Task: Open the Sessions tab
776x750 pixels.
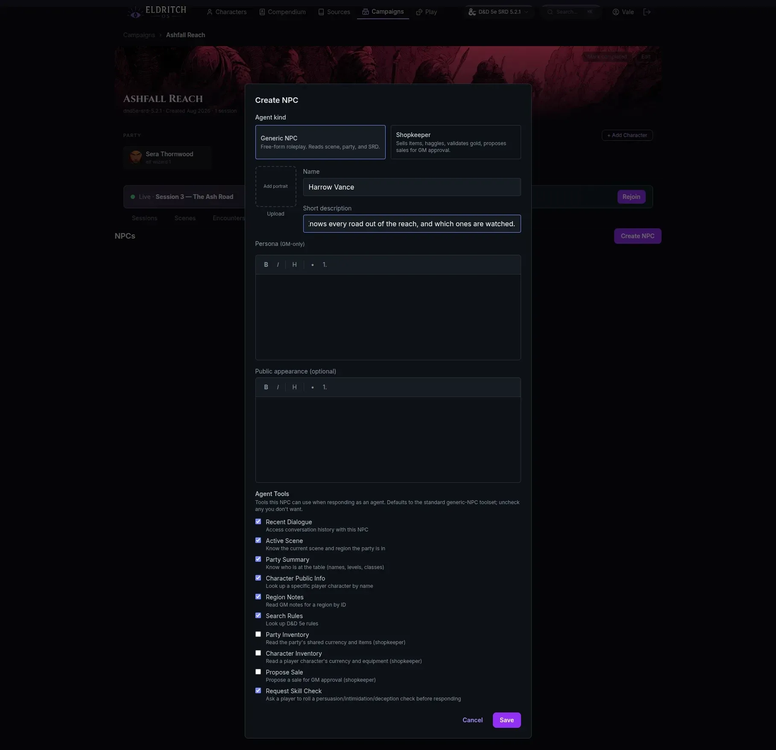Action: tap(144, 218)
